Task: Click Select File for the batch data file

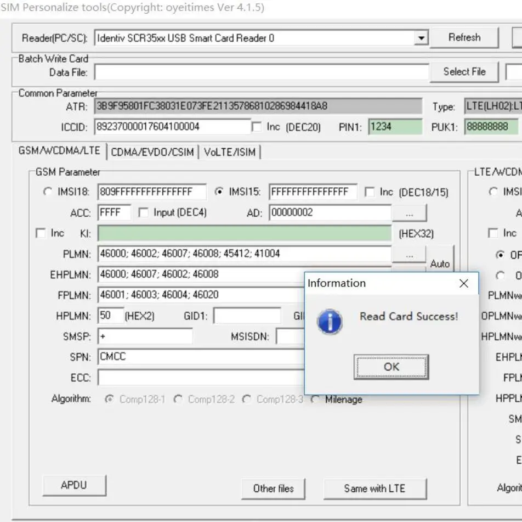Action: 464,71
